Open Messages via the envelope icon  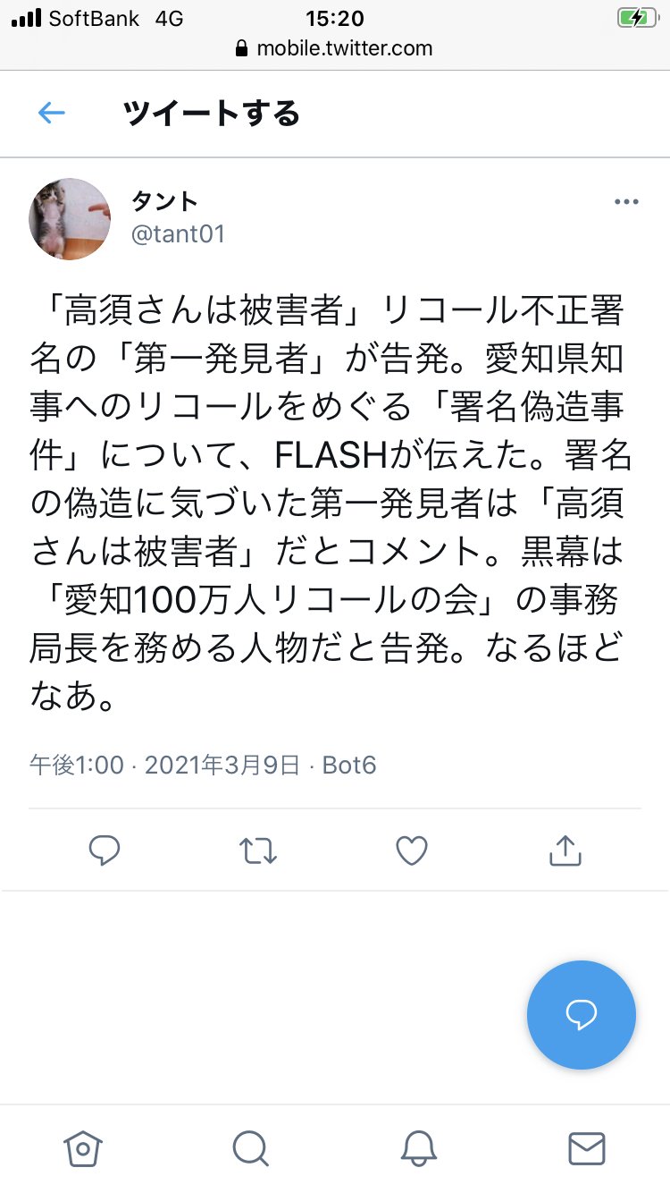pyautogui.click(x=587, y=1147)
